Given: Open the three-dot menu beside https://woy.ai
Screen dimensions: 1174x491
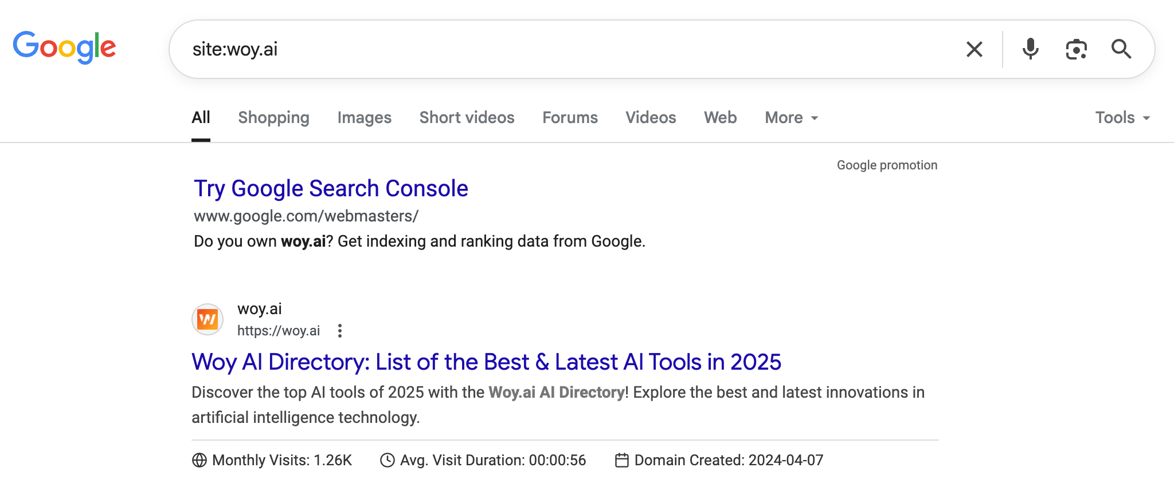Looking at the screenshot, I should 340,331.
